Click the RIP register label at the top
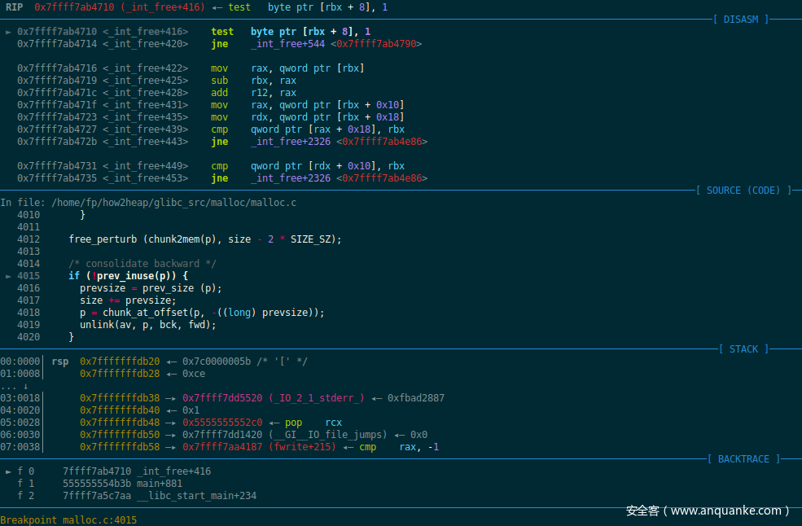Viewport: 802px width, 526px height. point(15,7)
